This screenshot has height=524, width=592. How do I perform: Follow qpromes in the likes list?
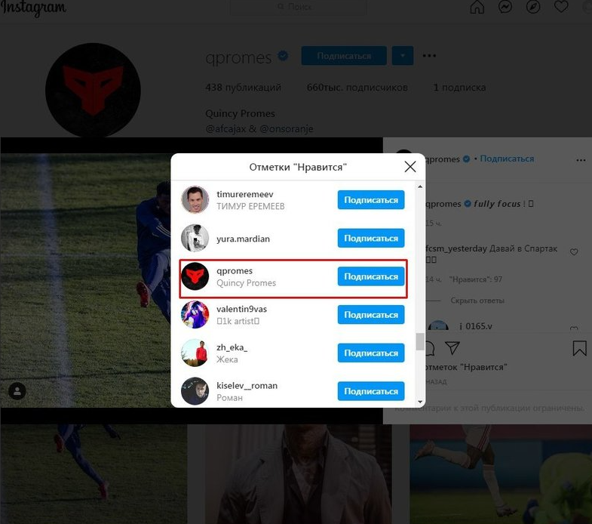pos(371,277)
